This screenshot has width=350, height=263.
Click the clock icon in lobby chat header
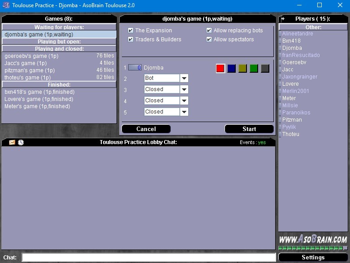(21, 142)
